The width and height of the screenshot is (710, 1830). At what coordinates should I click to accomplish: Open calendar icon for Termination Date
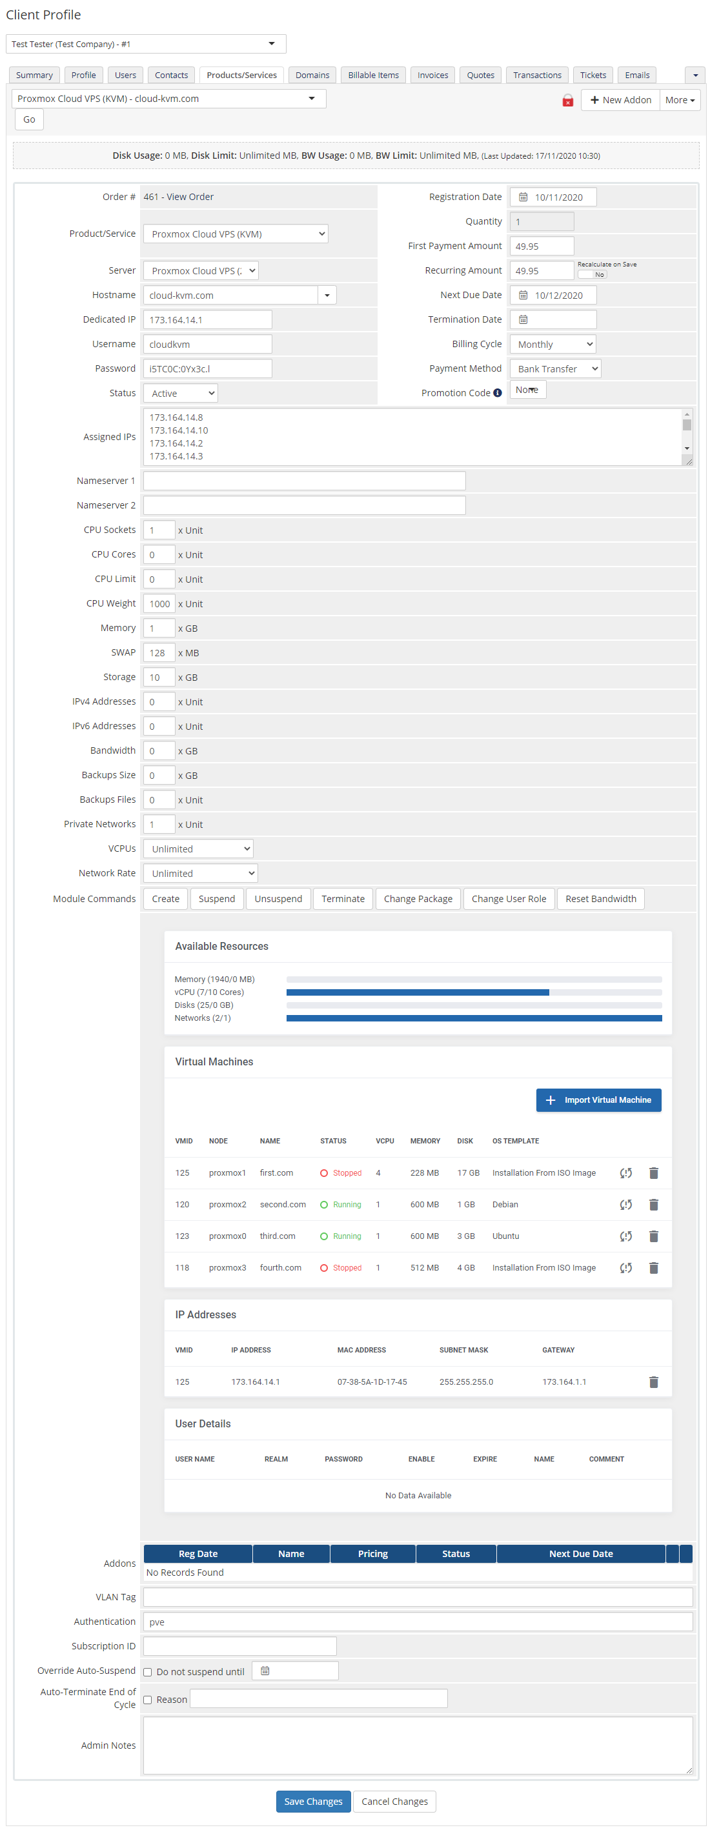(x=523, y=319)
